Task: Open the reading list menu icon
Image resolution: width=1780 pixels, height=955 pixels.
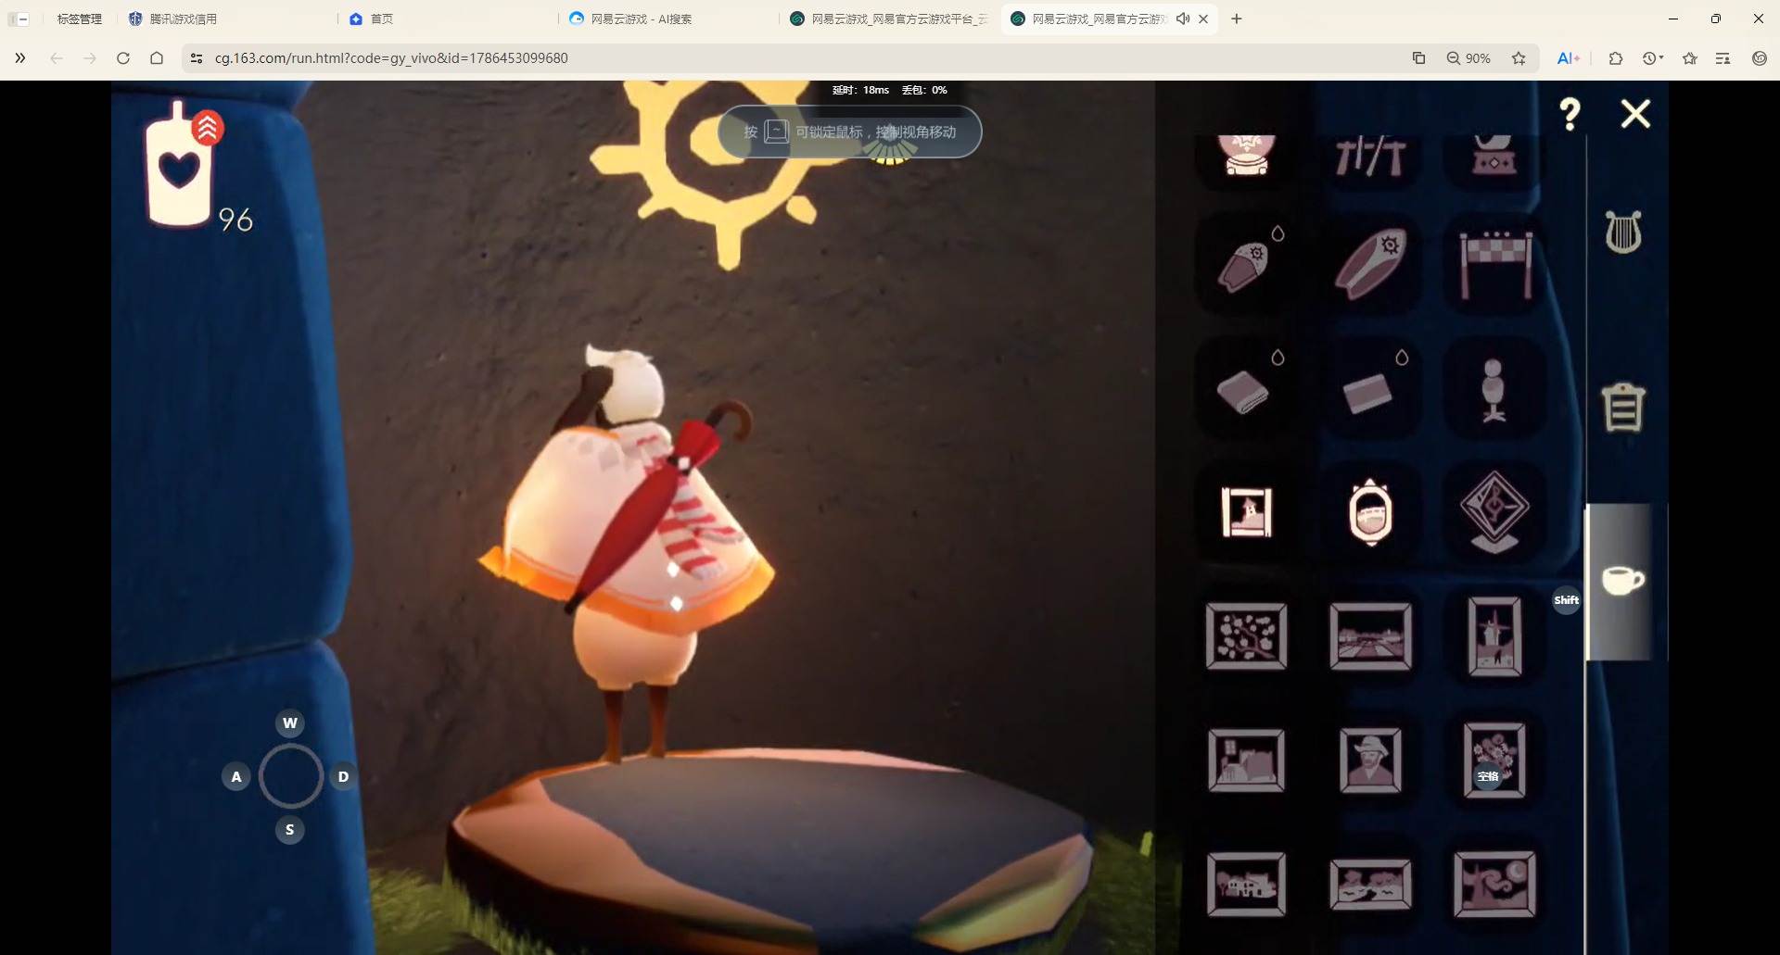Action: click(x=1723, y=57)
